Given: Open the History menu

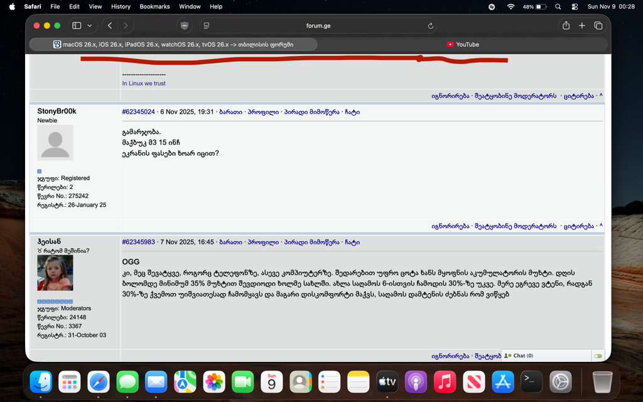Looking at the screenshot, I should pos(121,6).
